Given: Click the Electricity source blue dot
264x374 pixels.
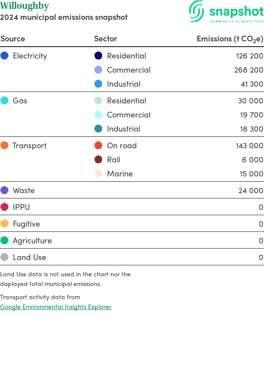Looking at the screenshot, I should pyautogui.click(x=4, y=56).
